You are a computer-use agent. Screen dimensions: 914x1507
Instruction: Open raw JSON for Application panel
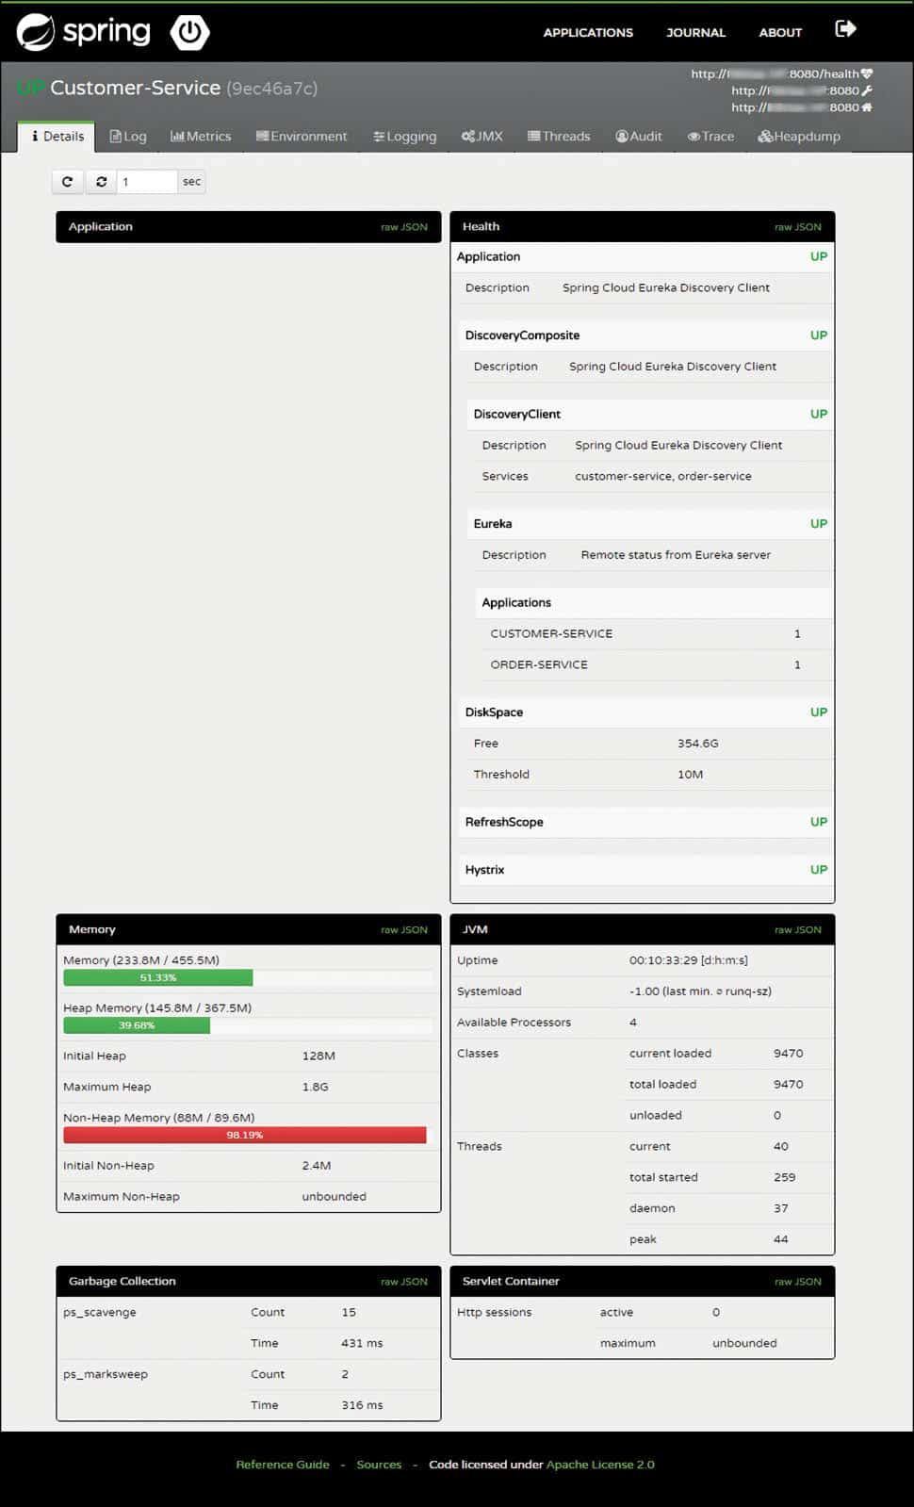click(404, 227)
